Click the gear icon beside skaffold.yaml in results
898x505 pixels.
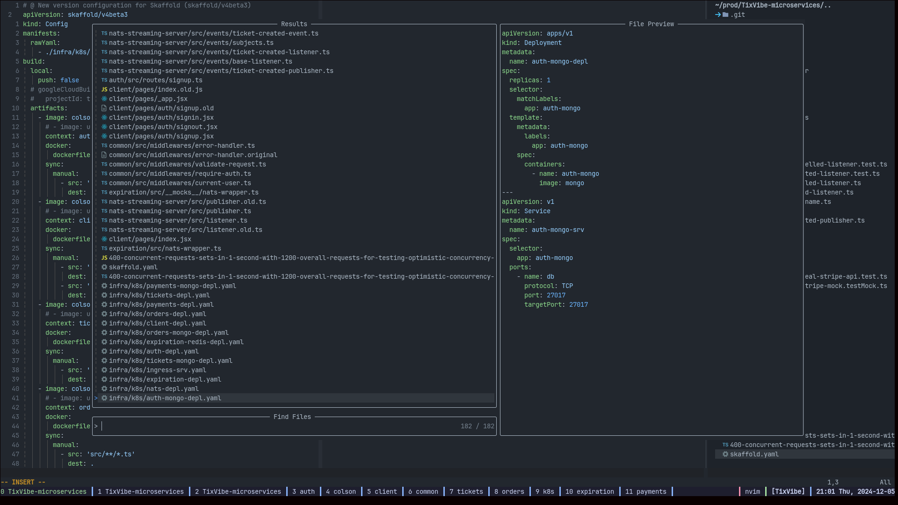104,267
